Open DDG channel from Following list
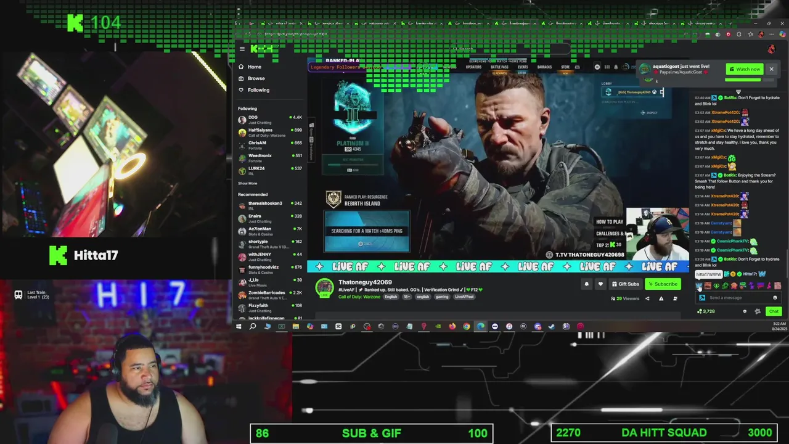Viewport: 789px width, 444px height. click(270, 120)
